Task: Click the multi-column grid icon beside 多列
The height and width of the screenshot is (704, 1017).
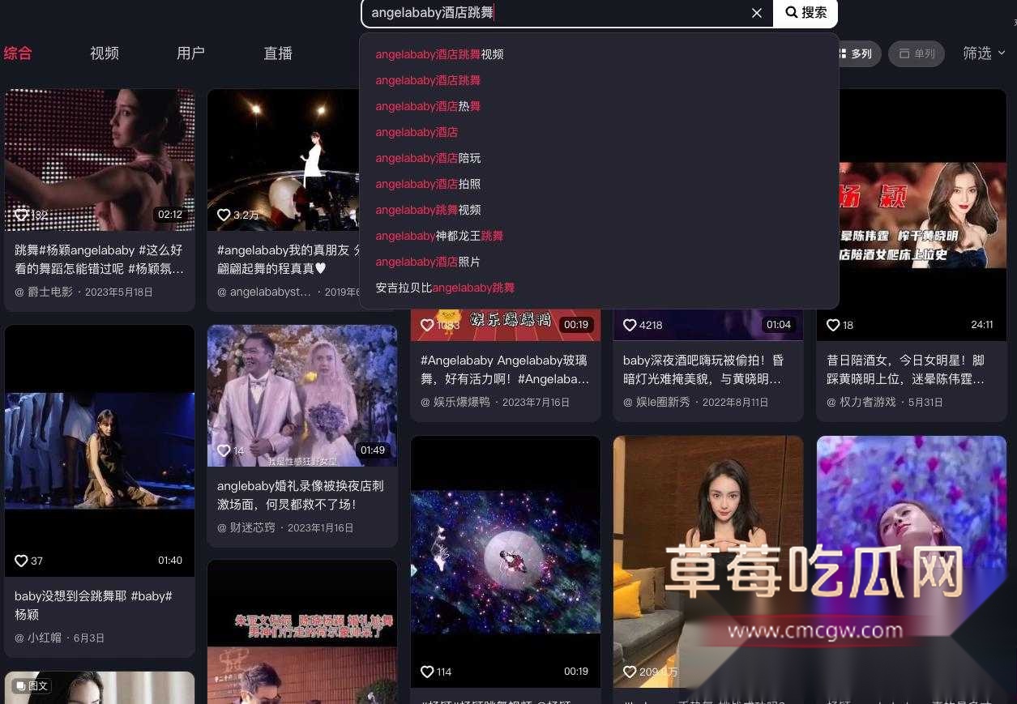Action: (844, 53)
